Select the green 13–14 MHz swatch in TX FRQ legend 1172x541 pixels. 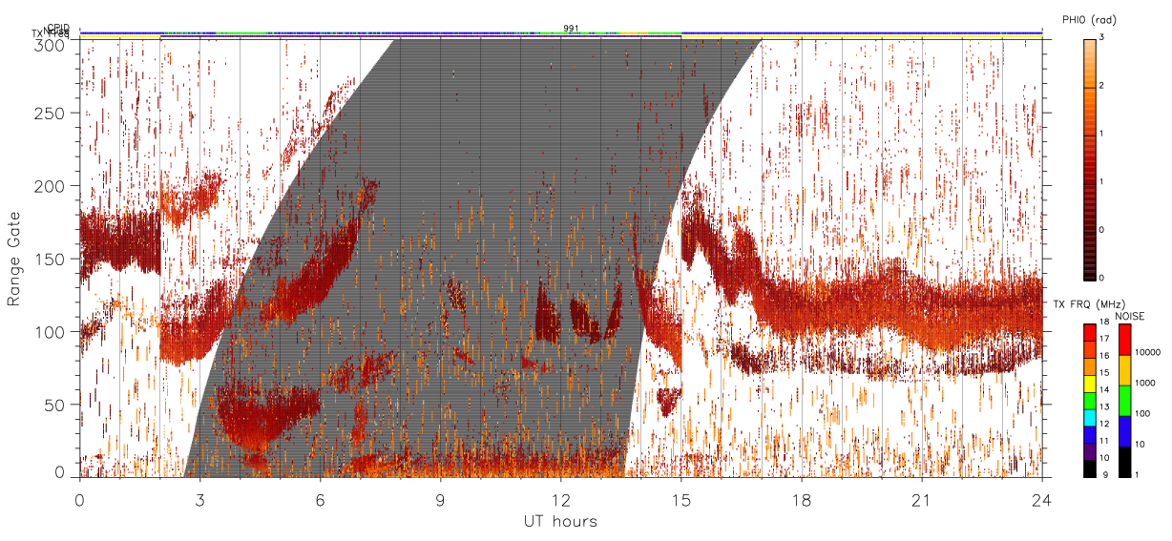[1088, 399]
